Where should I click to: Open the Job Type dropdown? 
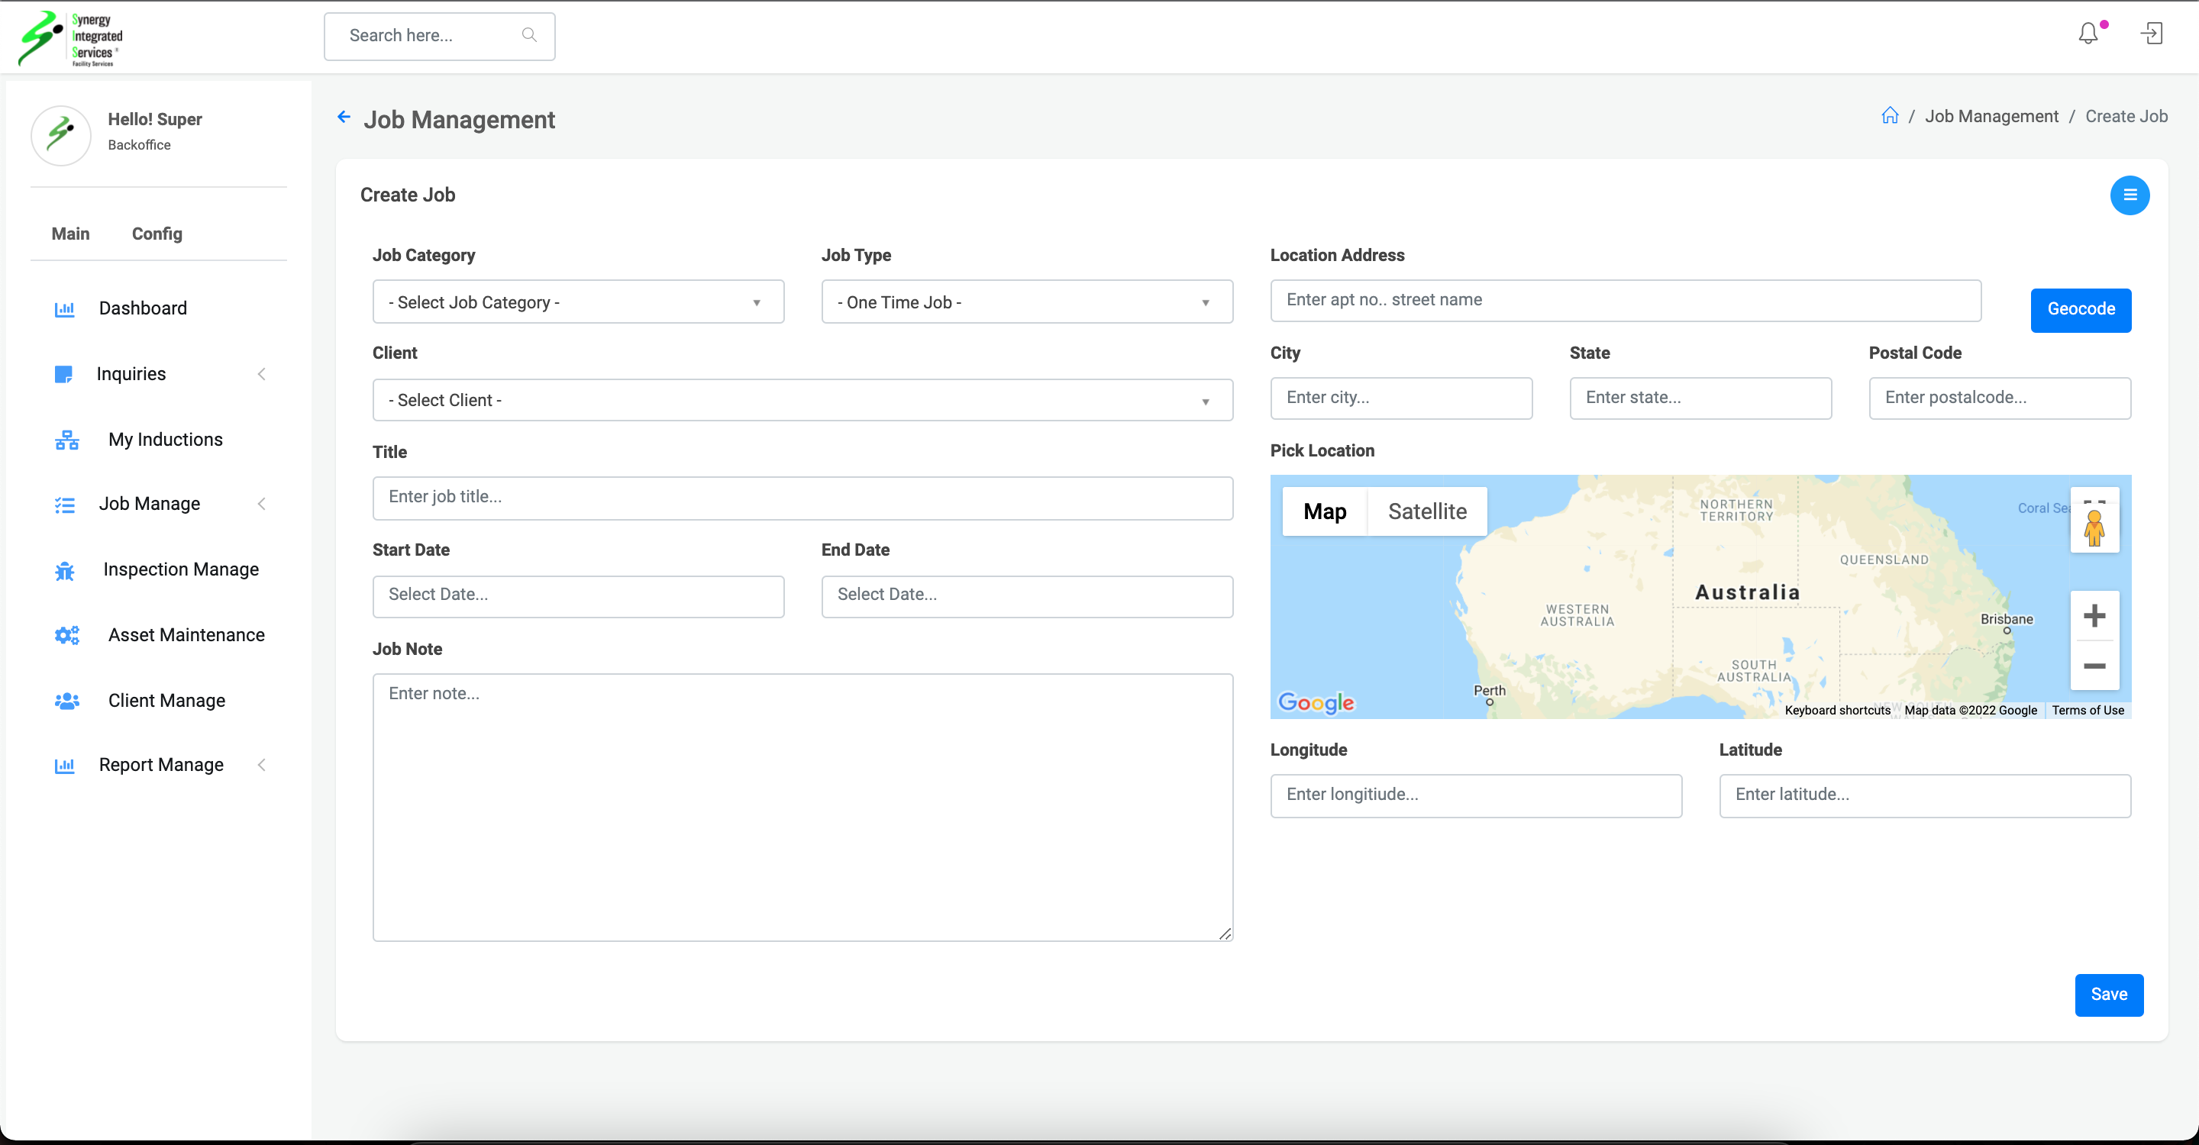[1026, 302]
